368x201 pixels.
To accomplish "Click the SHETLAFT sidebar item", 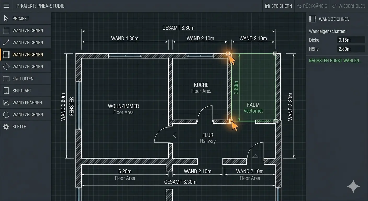I will pos(25,91).
